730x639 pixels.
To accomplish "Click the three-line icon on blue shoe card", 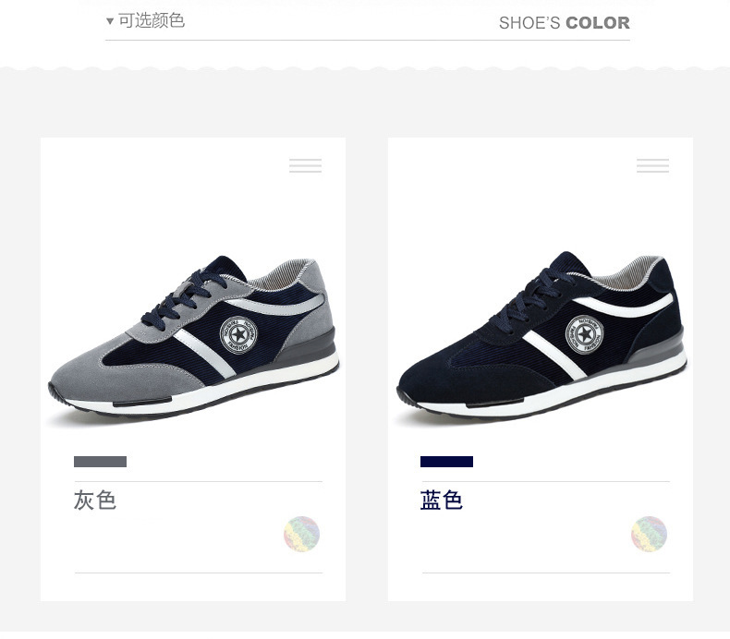I will click(652, 165).
